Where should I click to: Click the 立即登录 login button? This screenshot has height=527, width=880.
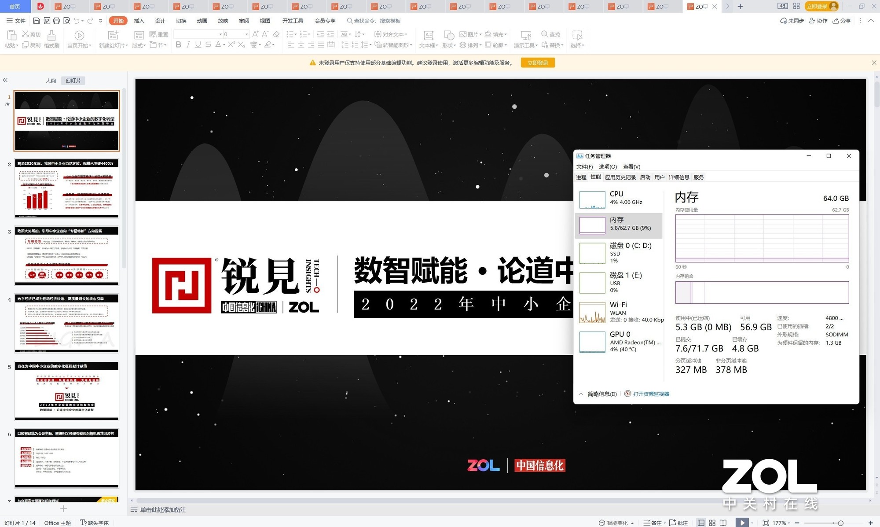538,63
